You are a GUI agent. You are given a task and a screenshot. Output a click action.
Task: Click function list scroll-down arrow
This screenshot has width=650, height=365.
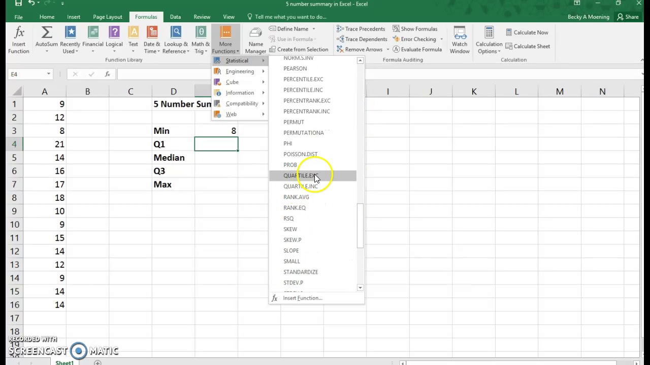pyautogui.click(x=360, y=287)
